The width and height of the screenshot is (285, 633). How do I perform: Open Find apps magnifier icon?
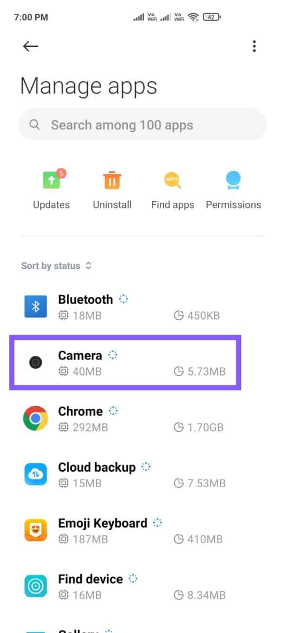pos(172,180)
